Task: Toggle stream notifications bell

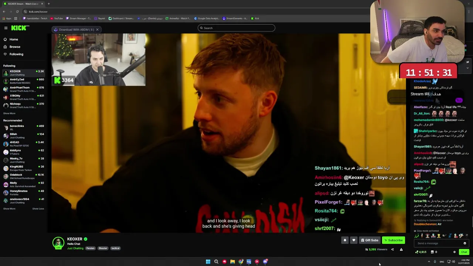Action: 345,240
